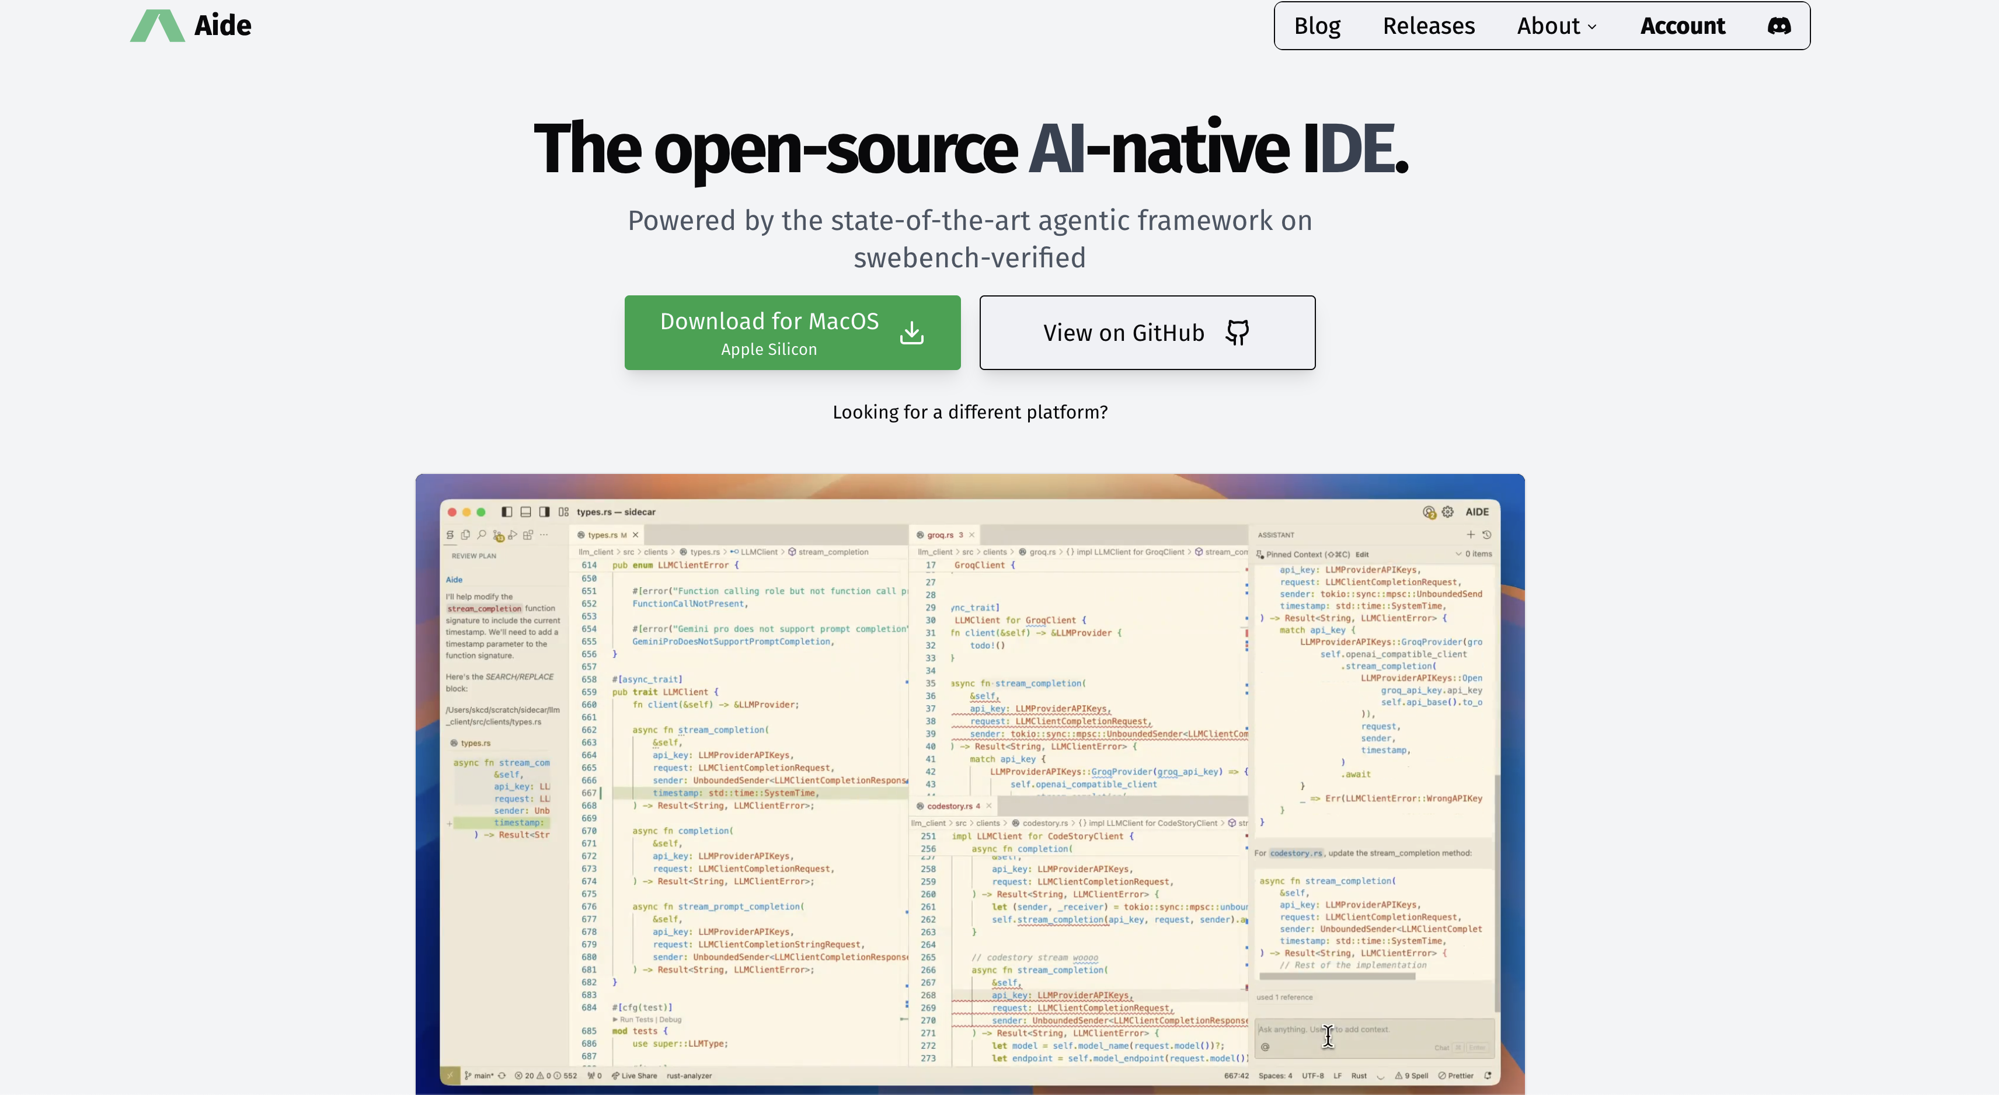Go to the Account page

point(1683,26)
